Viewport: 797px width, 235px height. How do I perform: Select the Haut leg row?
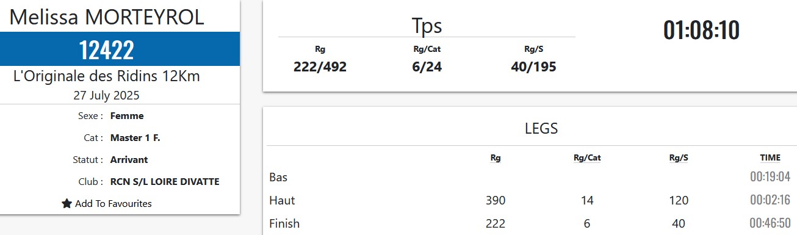pyautogui.click(x=530, y=200)
